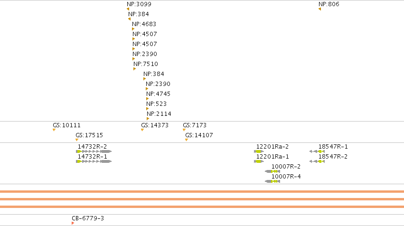Click the lowest orange track bar
Viewport: 404px width, 226px height.
pos(202,207)
